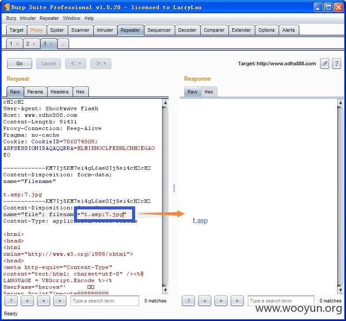Close repeater tab 1

coord(17,44)
